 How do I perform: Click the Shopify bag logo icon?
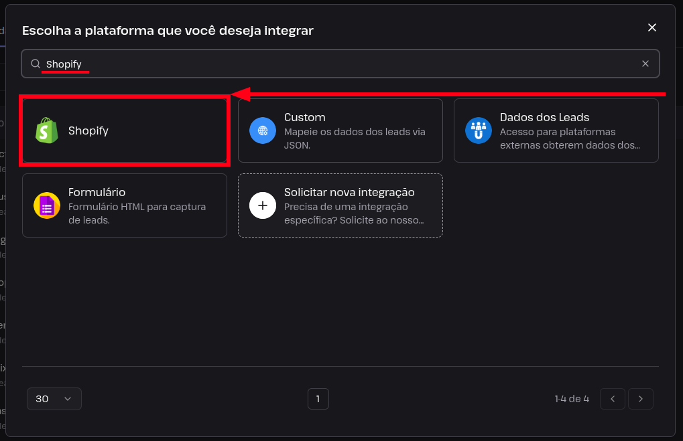(x=47, y=130)
